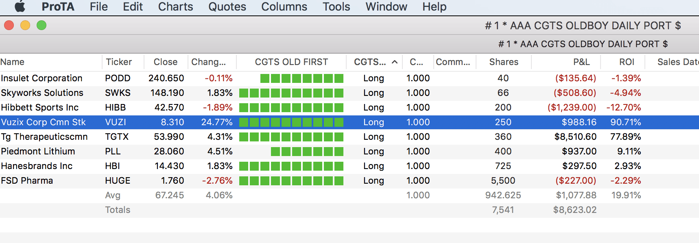699x243 pixels.
Task: Click the yellow minimize window button
Action: tap(25, 26)
